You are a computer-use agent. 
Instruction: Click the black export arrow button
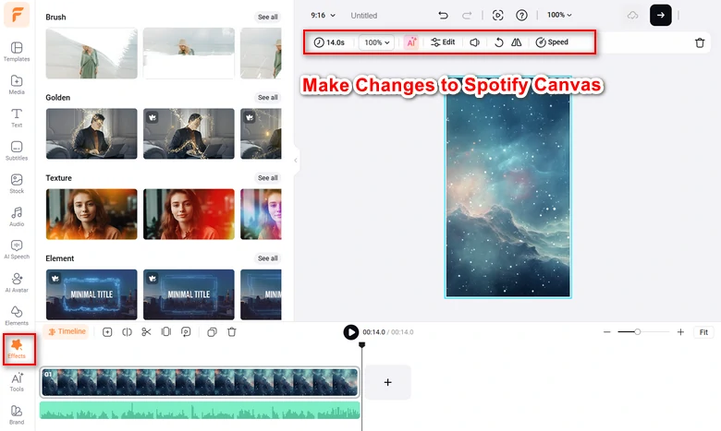point(660,15)
